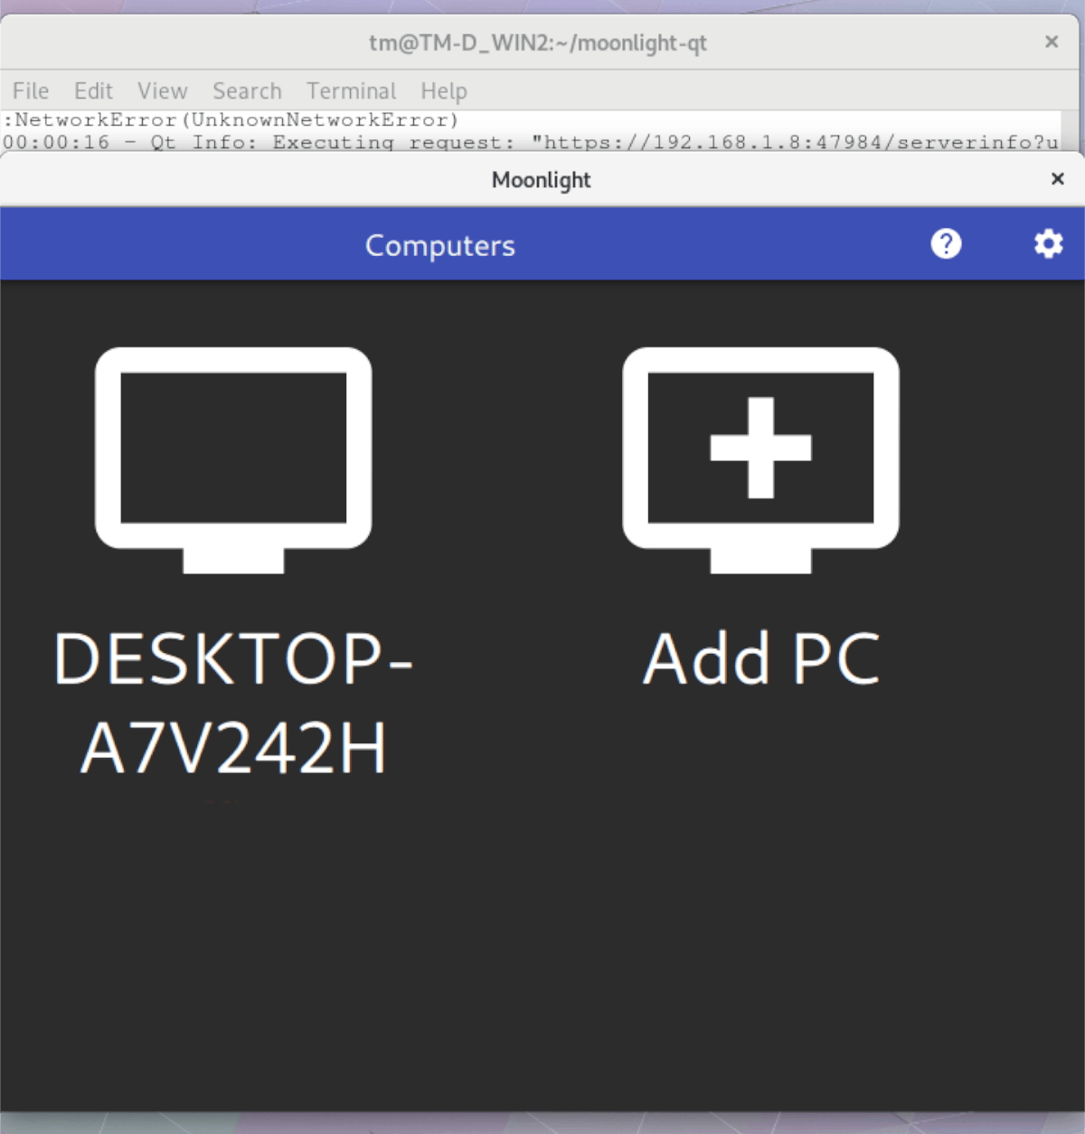Image resolution: width=1085 pixels, height=1134 pixels.
Task: Open the Search menu in the terminal window
Action: point(246,90)
